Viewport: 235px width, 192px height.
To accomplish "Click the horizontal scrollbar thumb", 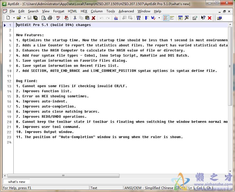I will click(x=63, y=176).
